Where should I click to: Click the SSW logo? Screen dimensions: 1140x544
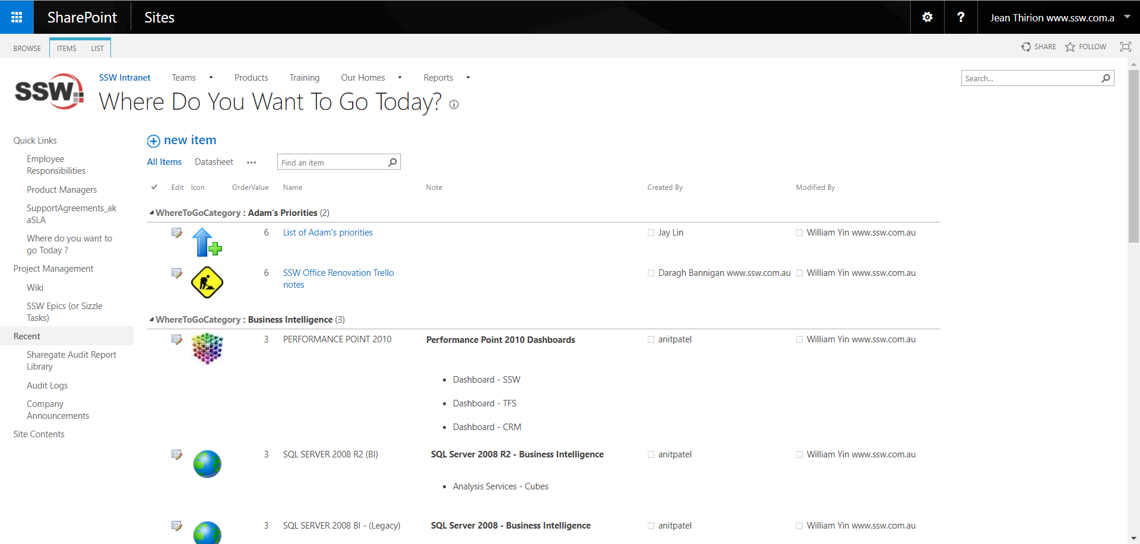point(49,91)
